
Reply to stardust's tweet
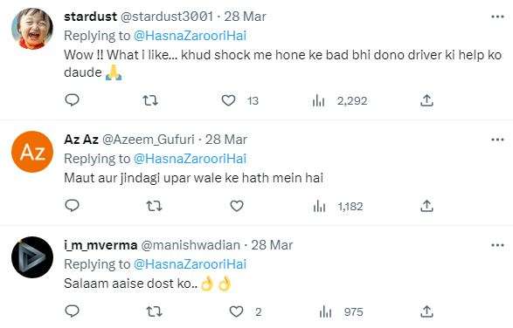coord(72,99)
